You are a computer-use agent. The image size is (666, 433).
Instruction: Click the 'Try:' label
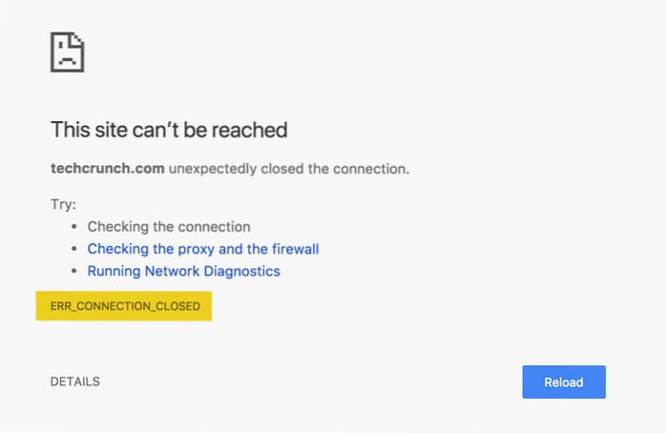point(63,204)
